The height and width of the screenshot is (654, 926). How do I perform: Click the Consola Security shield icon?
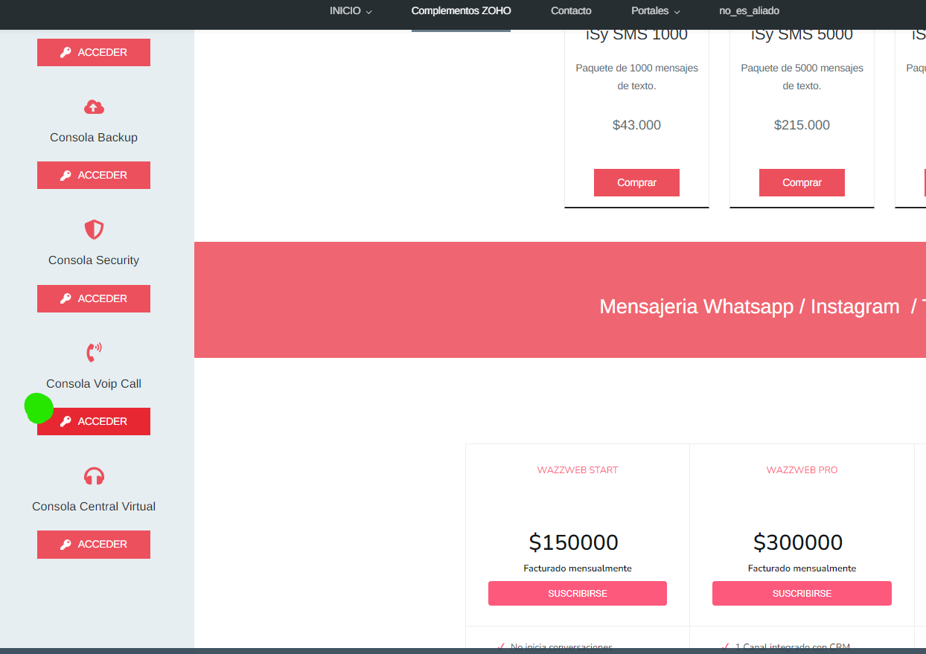pyautogui.click(x=94, y=229)
